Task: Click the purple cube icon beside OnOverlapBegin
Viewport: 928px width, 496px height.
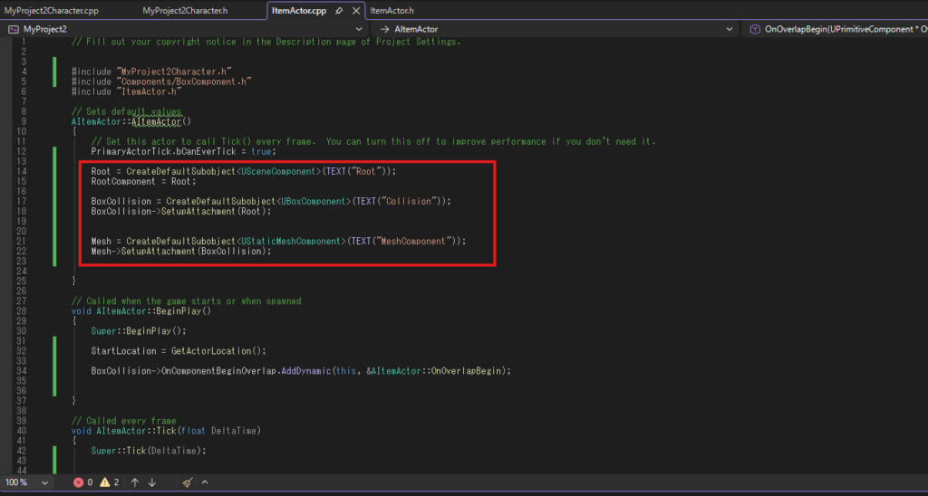Action: coord(755,29)
